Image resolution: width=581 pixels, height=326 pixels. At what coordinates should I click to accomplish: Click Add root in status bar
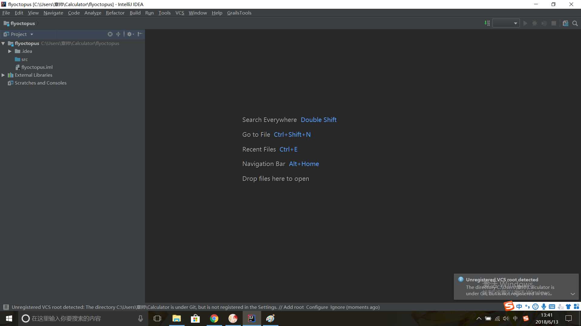294,307
